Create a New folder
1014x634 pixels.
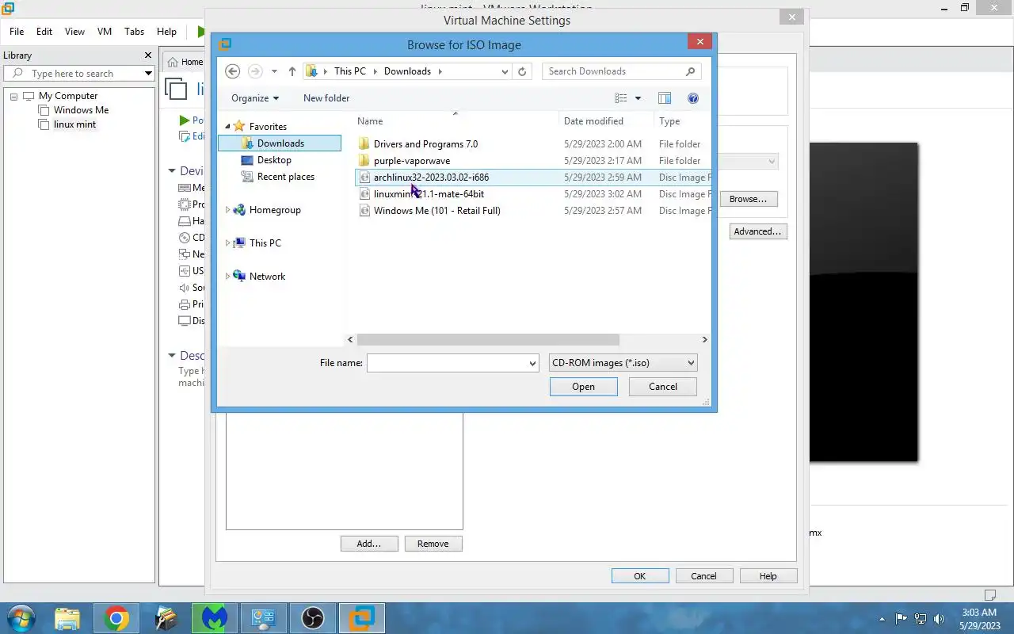326,98
